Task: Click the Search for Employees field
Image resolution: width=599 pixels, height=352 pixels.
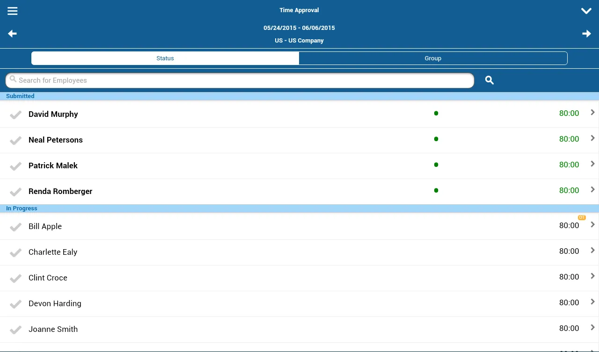Action: (240, 80)
